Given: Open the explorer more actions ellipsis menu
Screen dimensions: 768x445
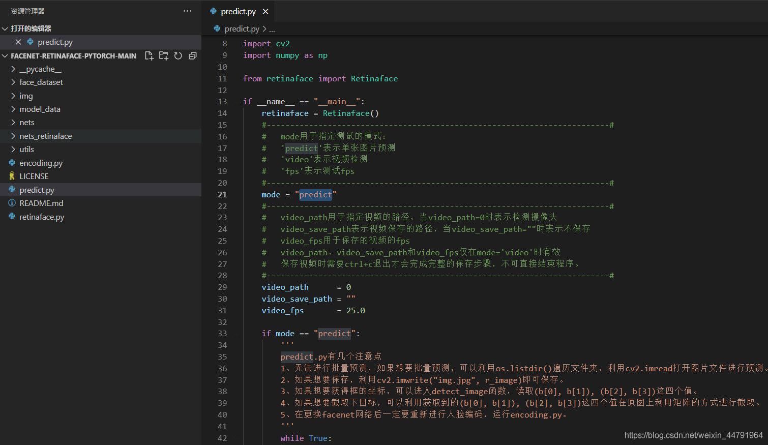Looking at the screenshot, I should 187,11.
